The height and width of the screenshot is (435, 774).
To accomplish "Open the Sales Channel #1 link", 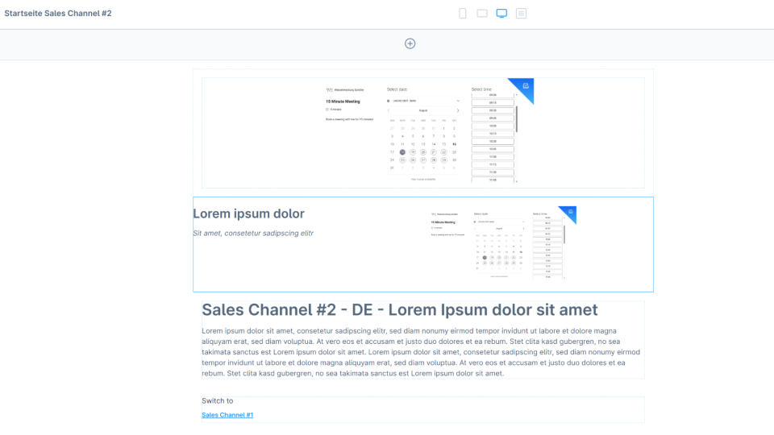I will click(227, 415).
